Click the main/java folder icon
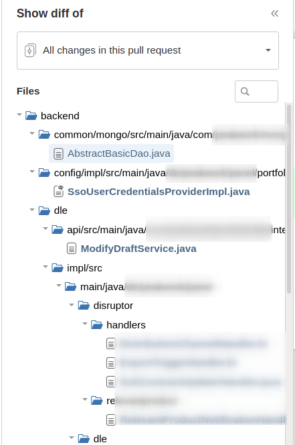Image resolution: width=295 pixels, height=445 pixels. point(70,287)
